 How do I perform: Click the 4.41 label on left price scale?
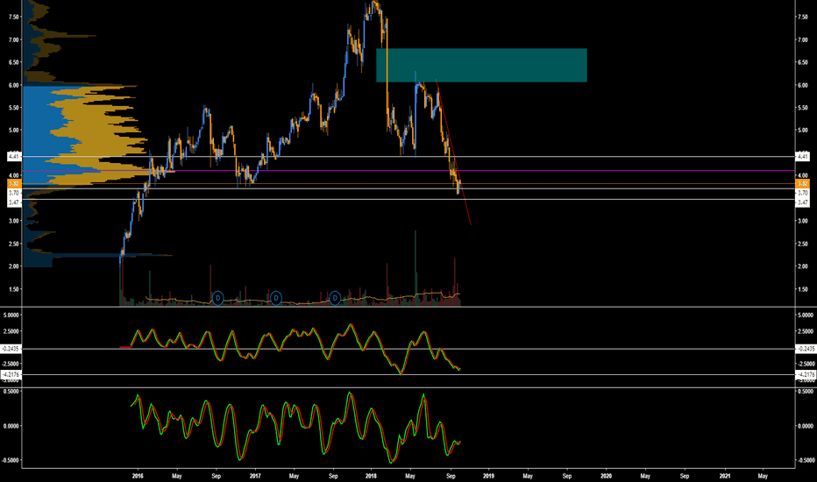[14, 156]
